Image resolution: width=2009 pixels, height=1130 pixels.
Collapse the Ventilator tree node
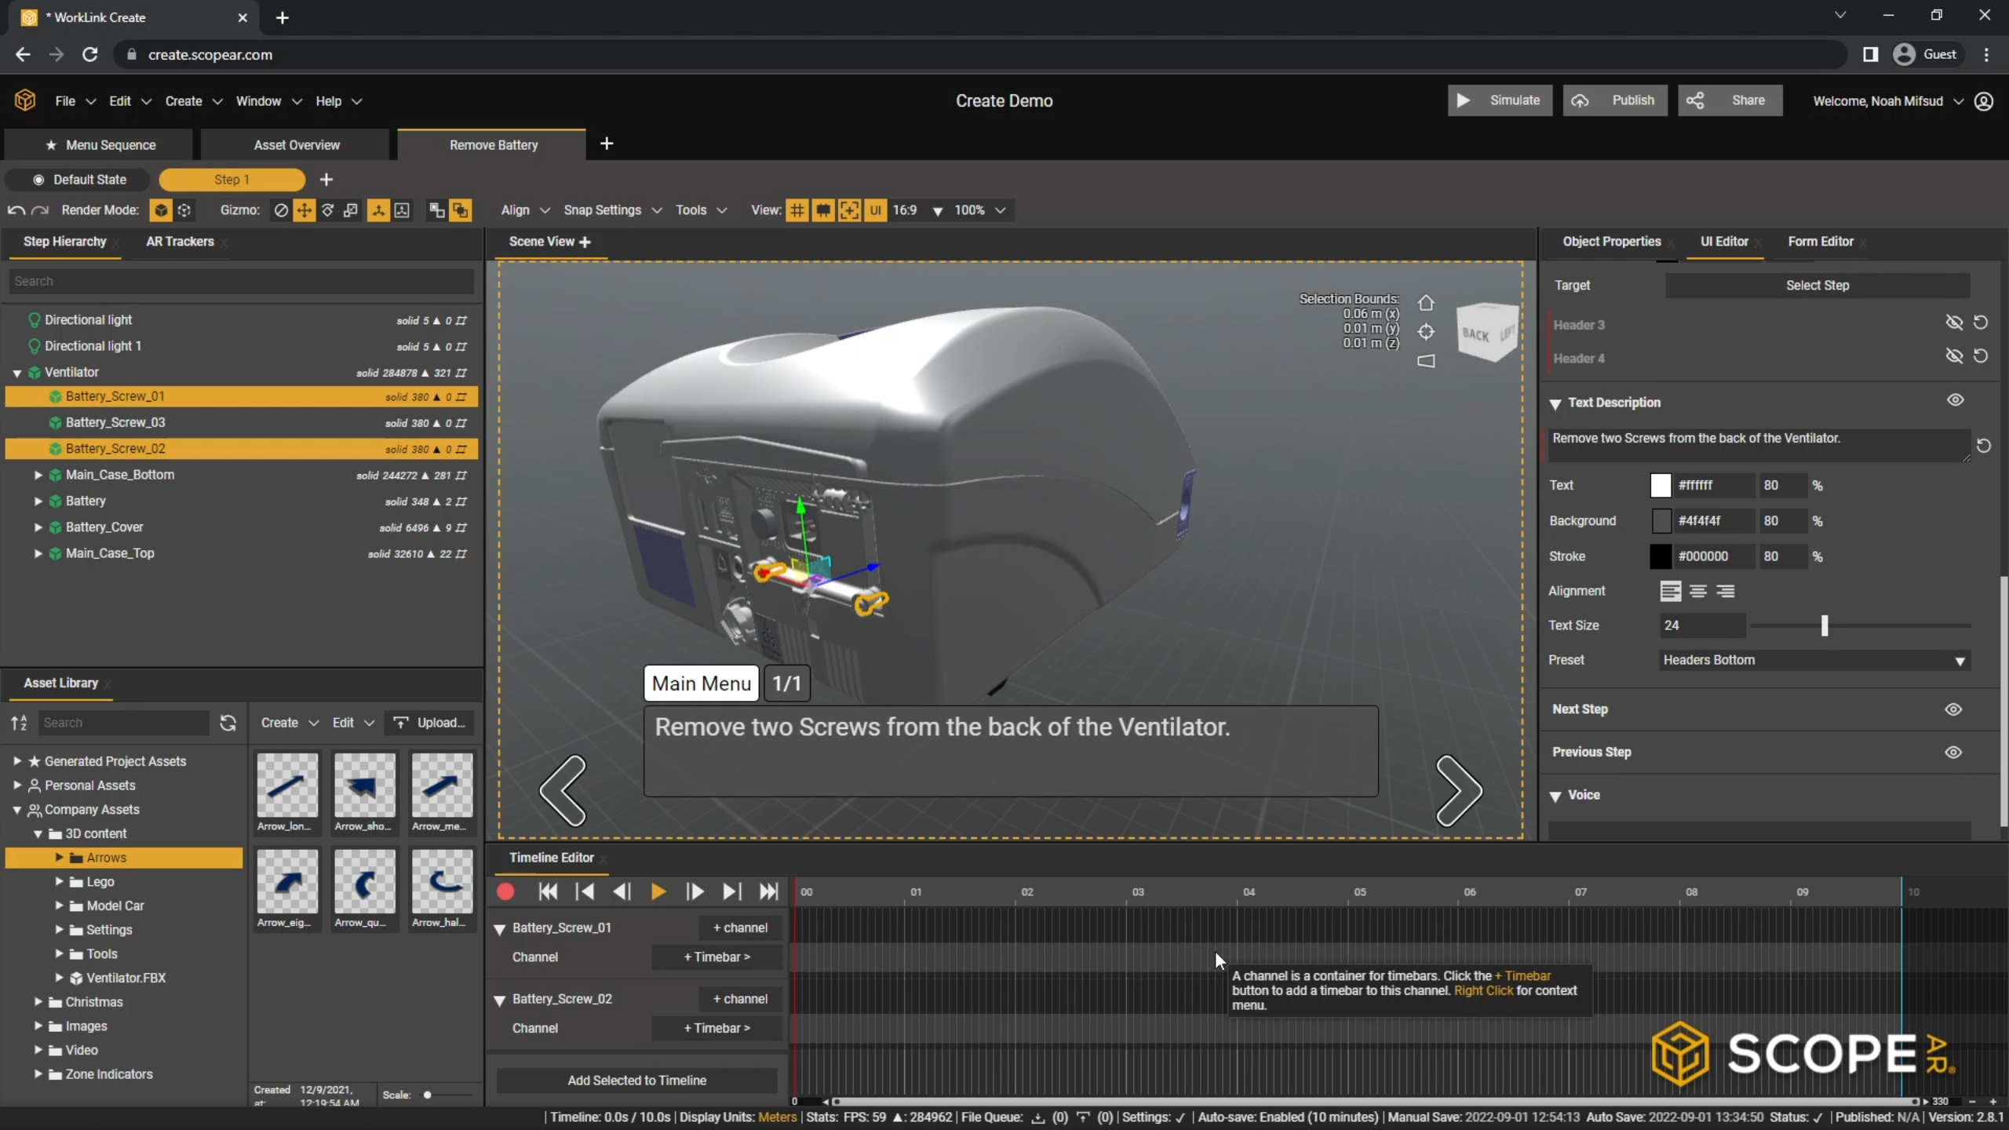tap(16, 373)
